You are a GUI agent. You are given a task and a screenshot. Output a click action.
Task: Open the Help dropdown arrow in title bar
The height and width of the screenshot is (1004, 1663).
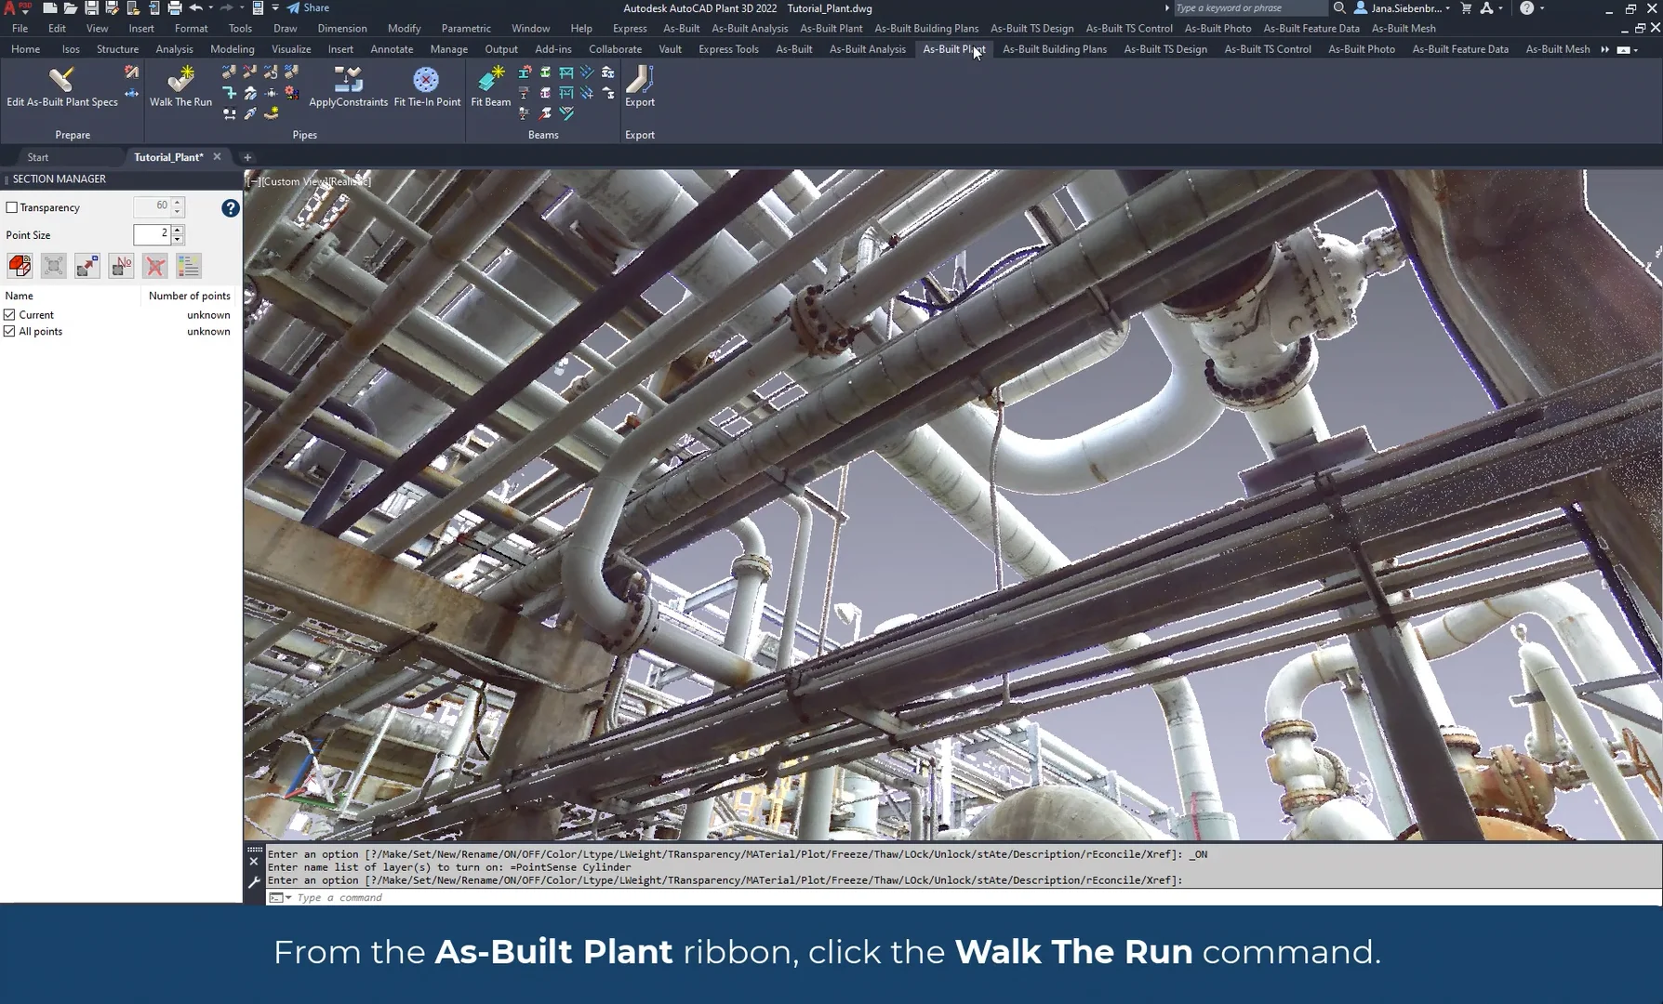(x=1542, y=8)
